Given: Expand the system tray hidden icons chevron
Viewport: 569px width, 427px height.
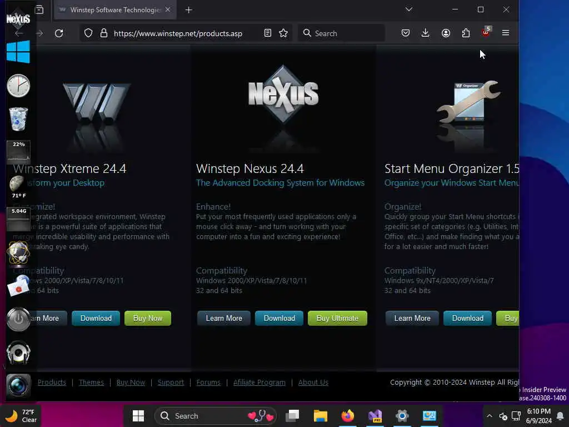Looking at the screenshot, I should tap(489, 416).
